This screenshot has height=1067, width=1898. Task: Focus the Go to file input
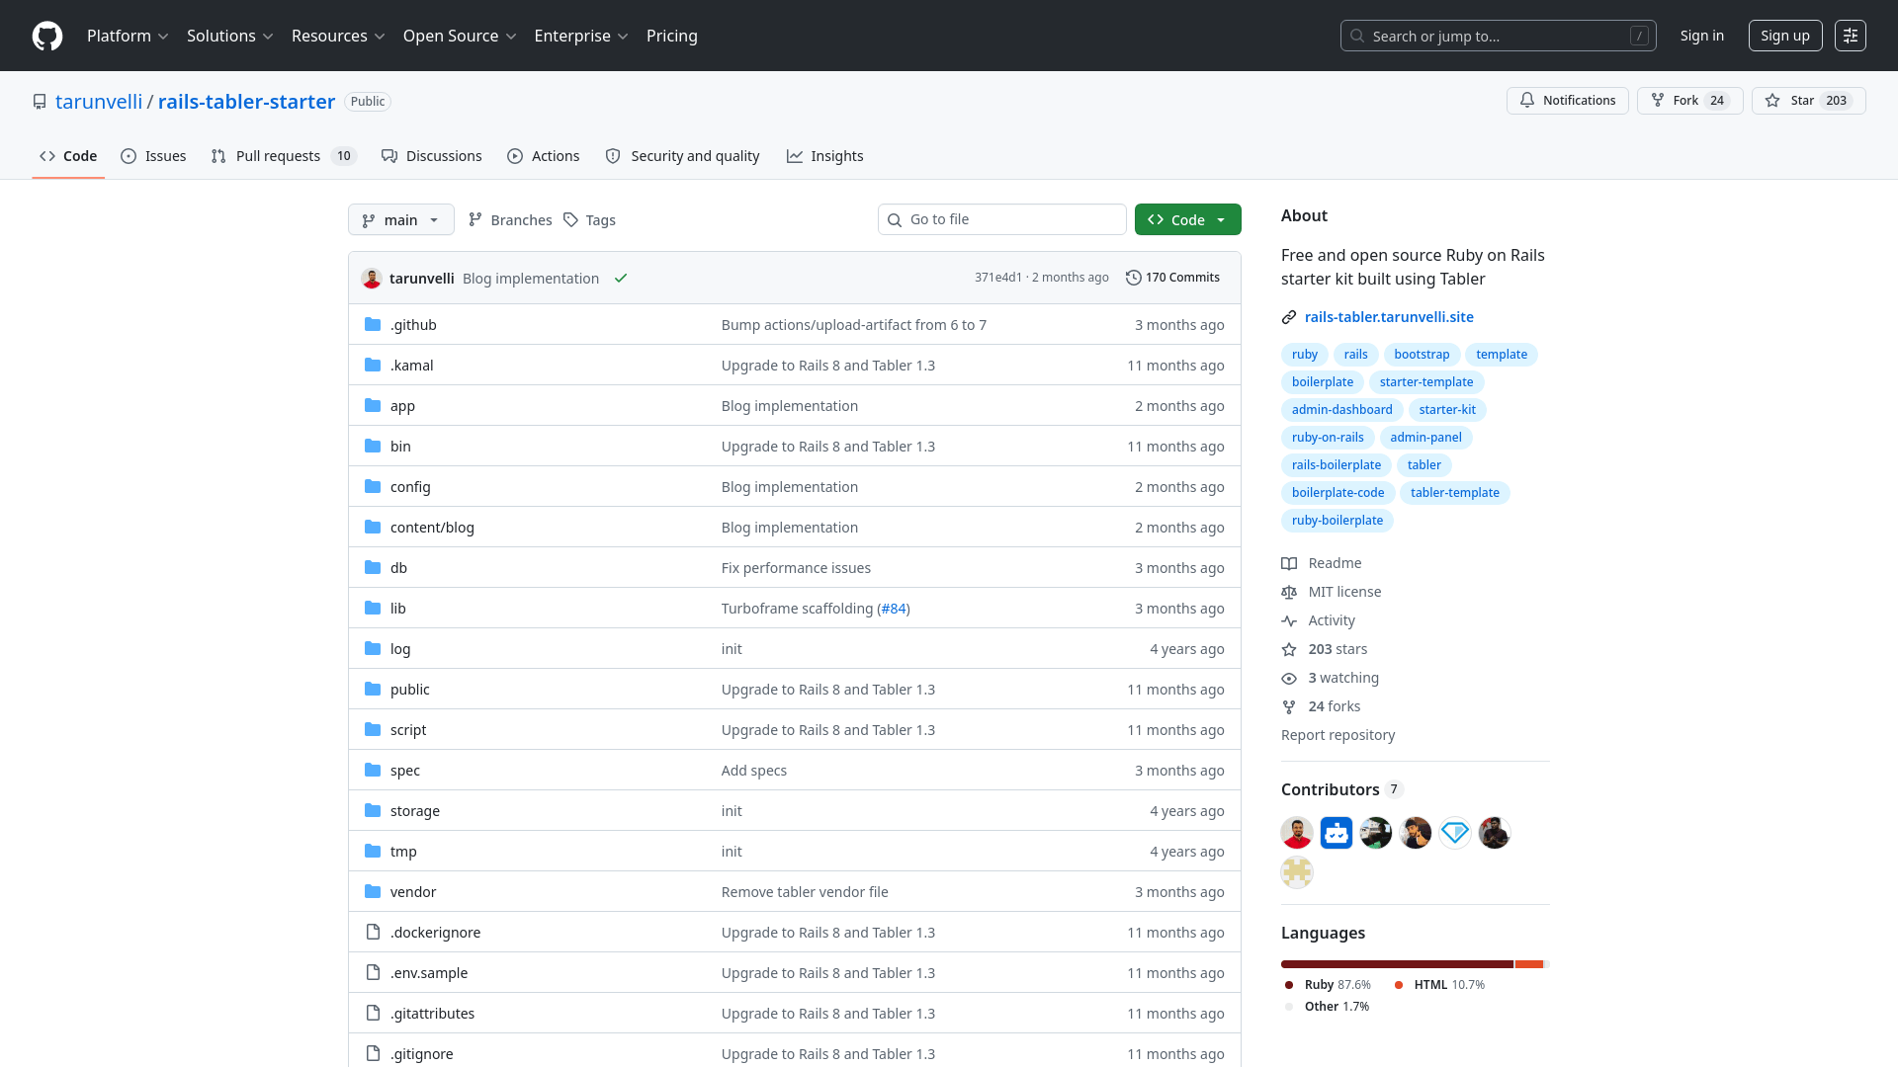[1001, 219]
